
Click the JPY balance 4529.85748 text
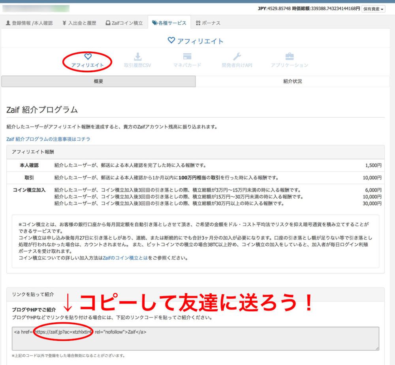[274, 9]
